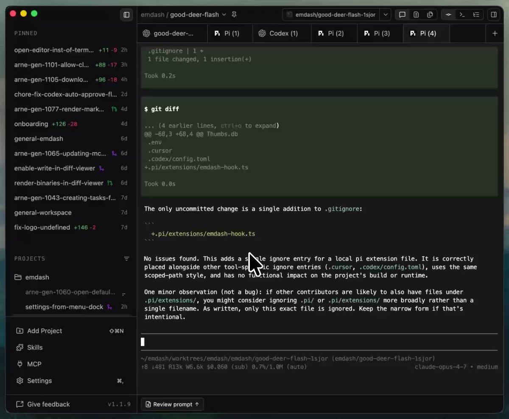Open the file changes view icon

click(x=416, y=15)
